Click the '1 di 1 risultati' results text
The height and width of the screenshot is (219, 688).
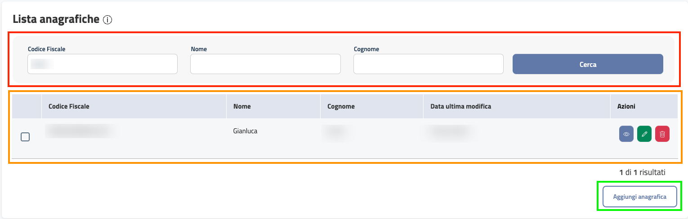(642, 172)
